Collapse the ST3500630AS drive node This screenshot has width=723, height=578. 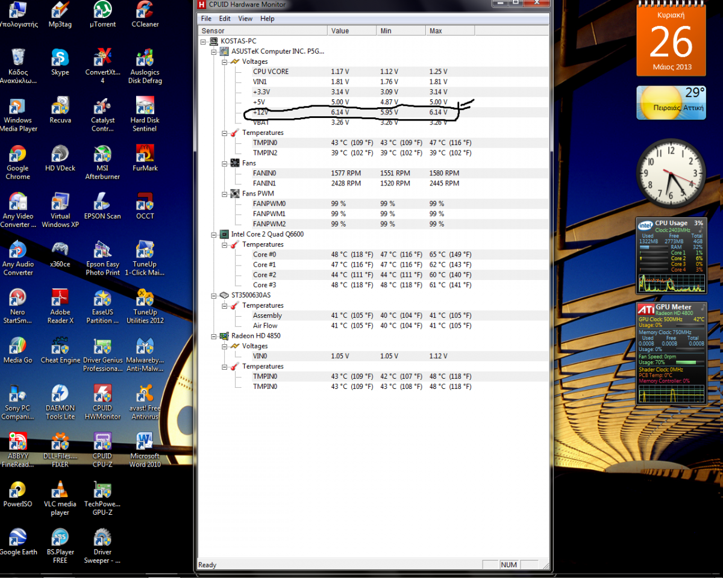[x=214, y=295]
